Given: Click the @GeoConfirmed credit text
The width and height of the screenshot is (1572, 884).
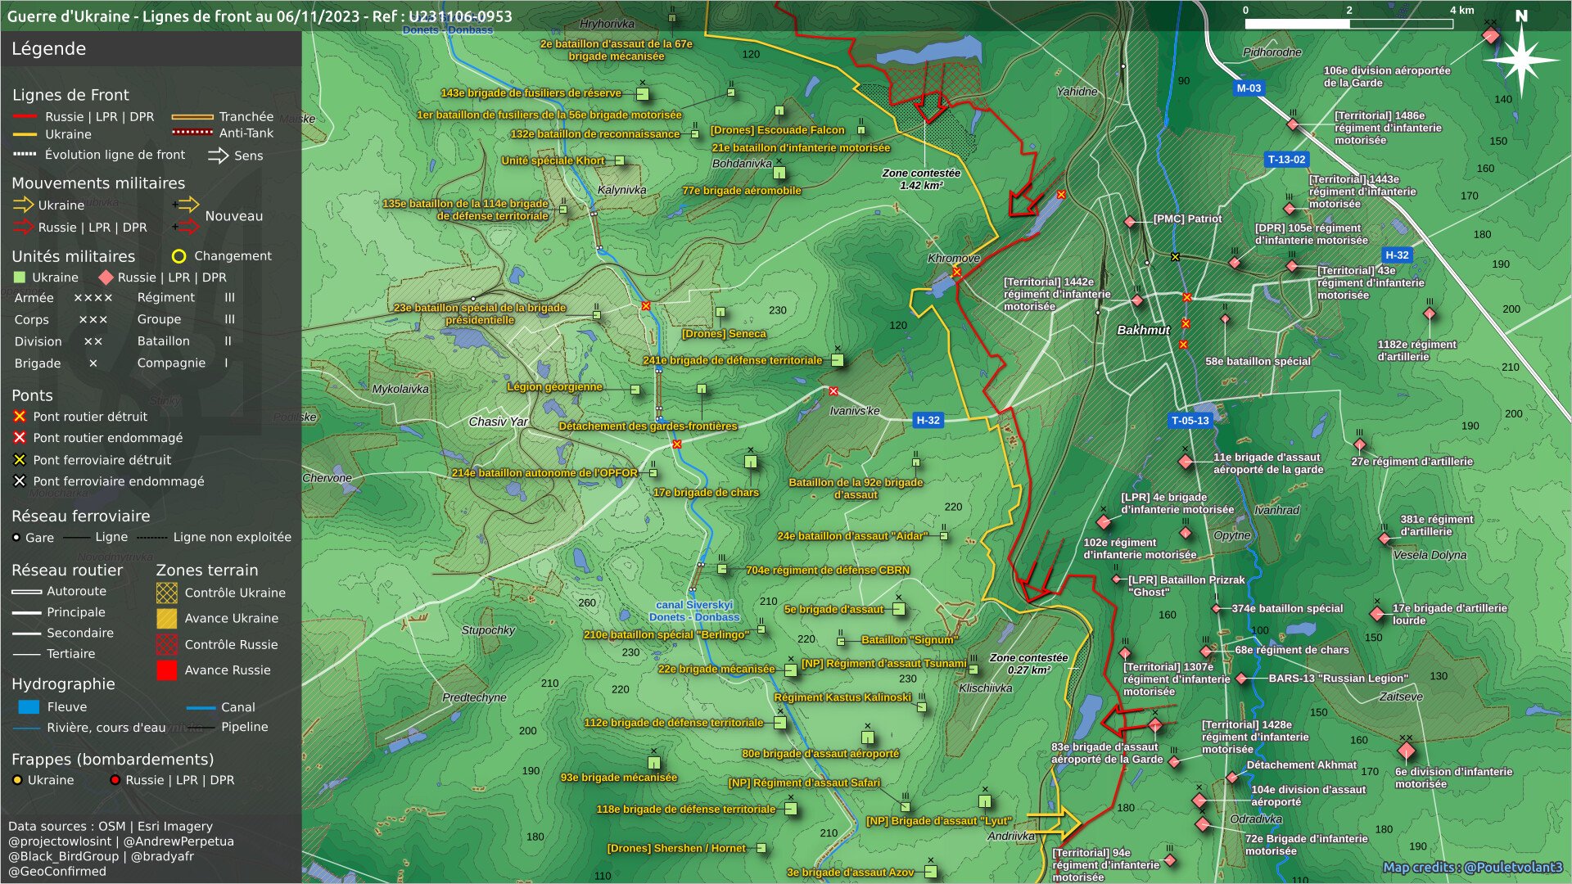Looking at the screenshot, I should tap(57, 871).
